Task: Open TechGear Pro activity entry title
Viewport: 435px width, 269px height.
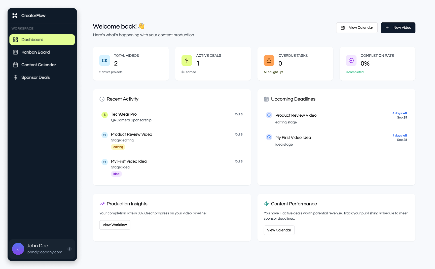Action: (x=124, y=114)
